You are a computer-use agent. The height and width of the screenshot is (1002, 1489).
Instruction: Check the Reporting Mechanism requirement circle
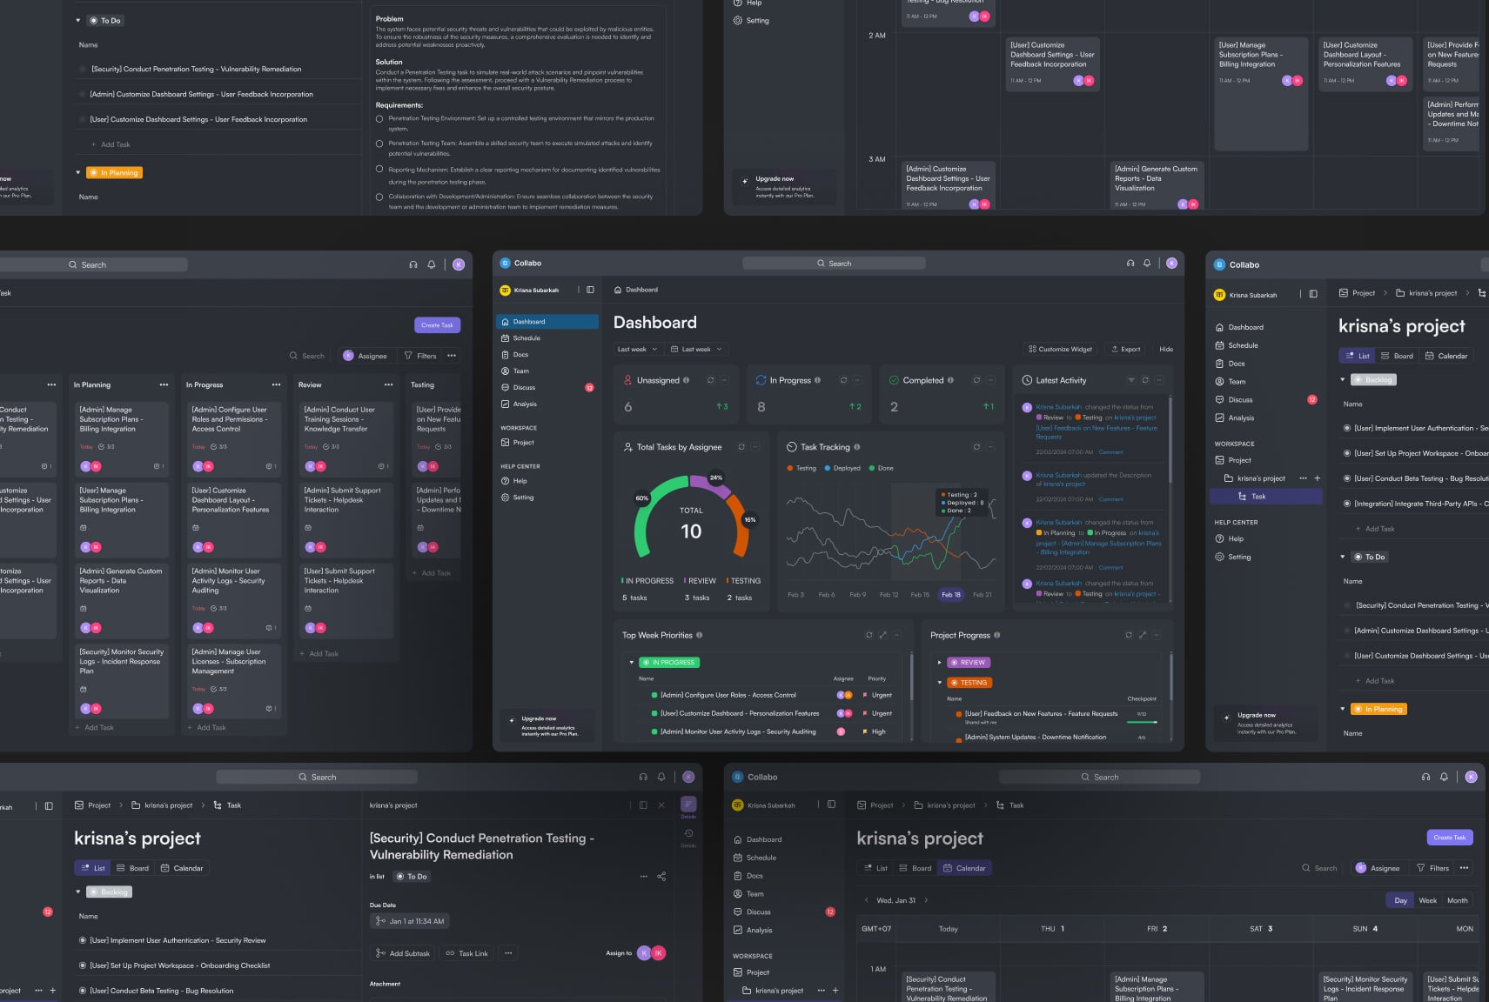click(379, 170)
